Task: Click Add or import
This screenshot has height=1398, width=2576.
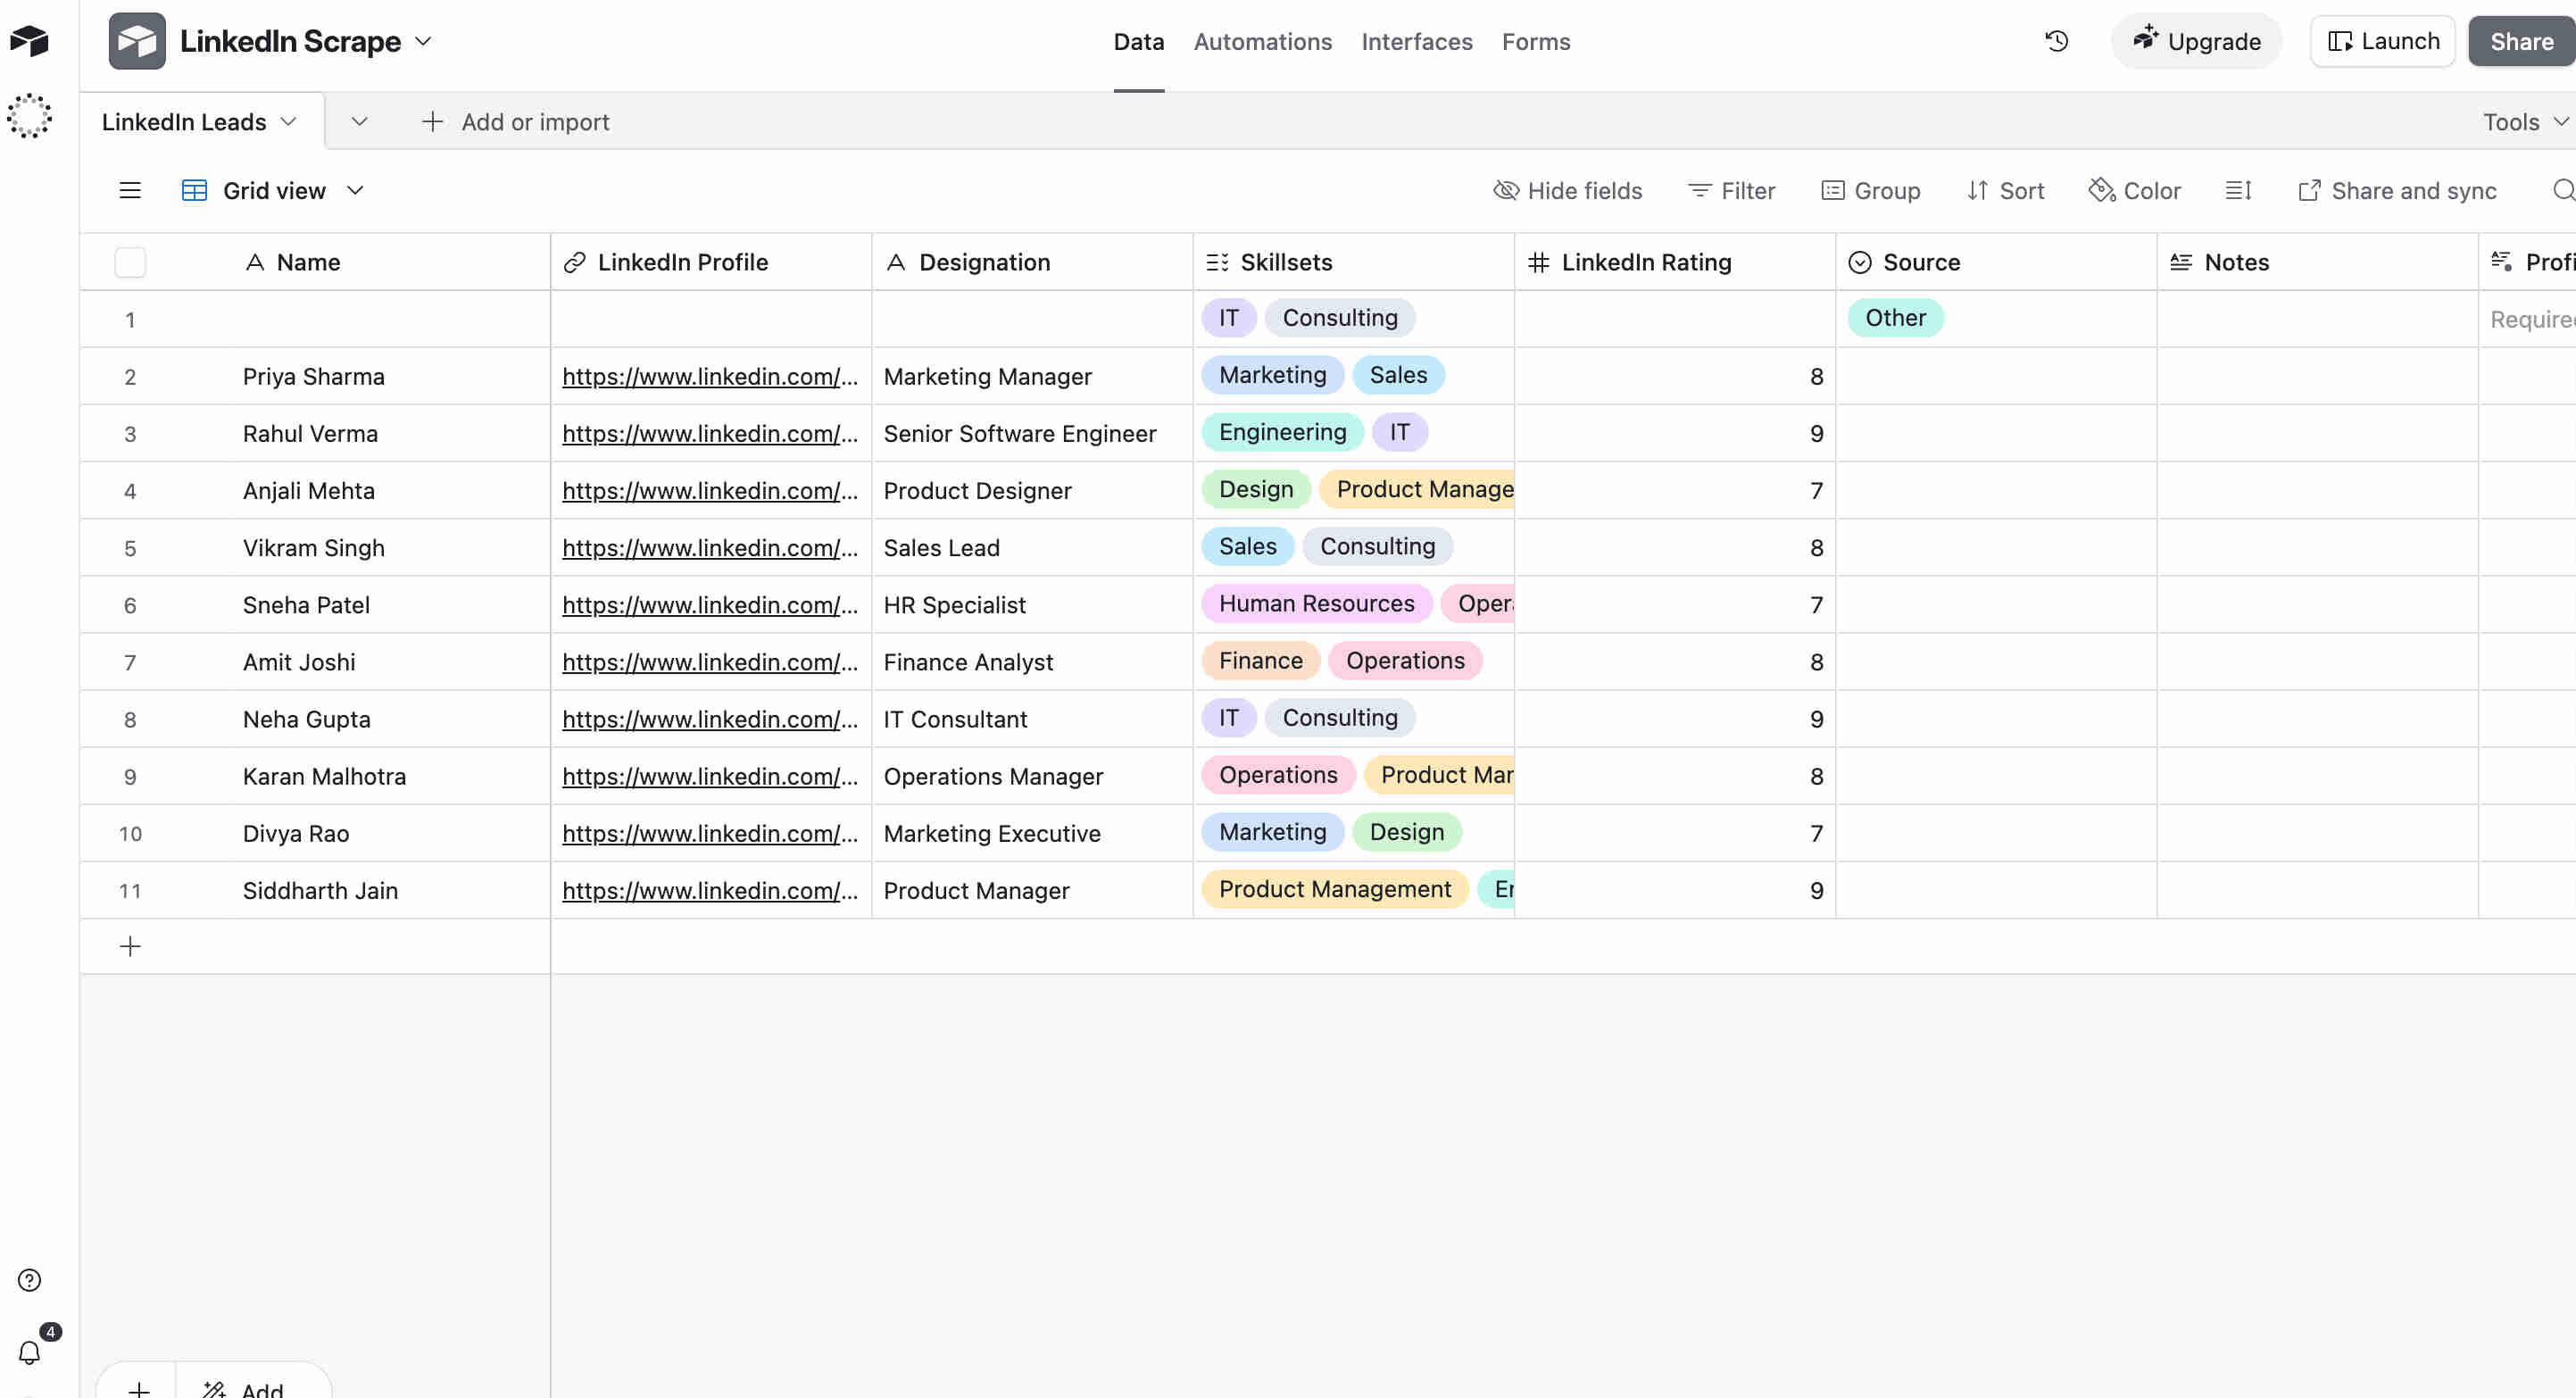Action: 515,121
